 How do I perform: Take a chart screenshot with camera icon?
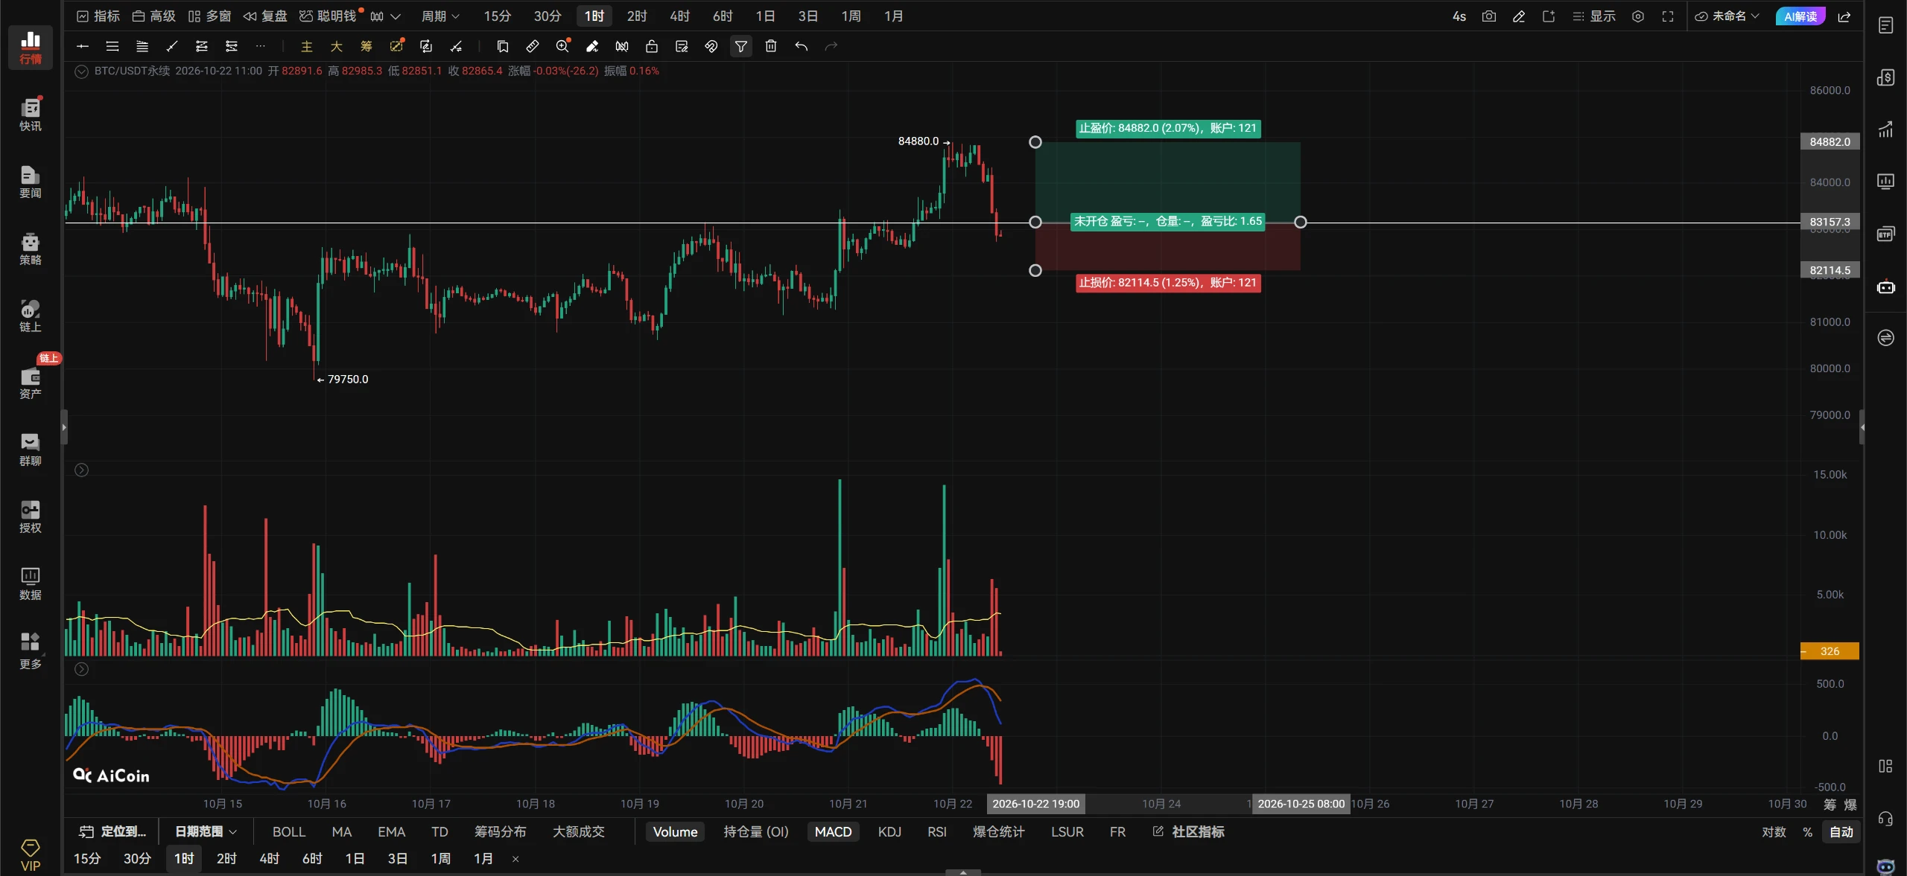click(1489, 16)
